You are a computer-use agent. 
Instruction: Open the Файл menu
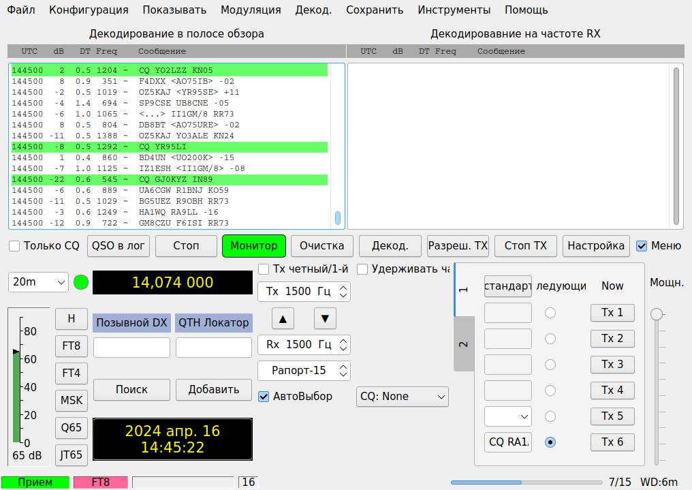[x=21, y=10]
